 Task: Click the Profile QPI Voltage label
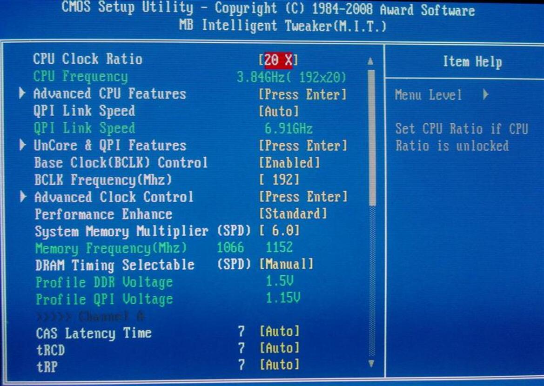[x=104, y=299]
